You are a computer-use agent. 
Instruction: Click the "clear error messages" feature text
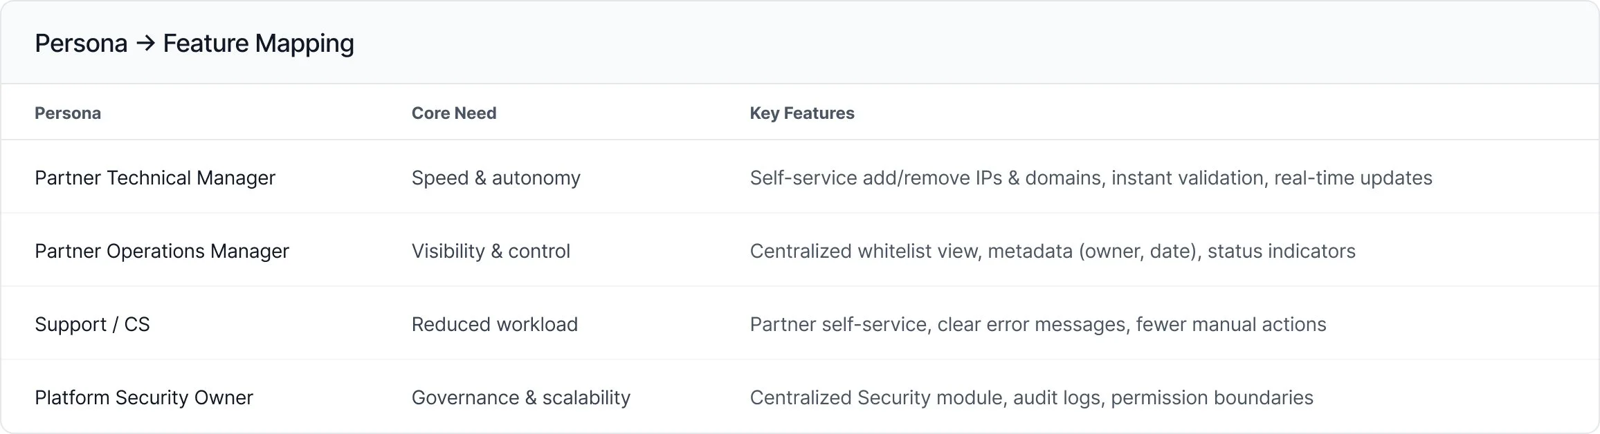(1031, 325)
